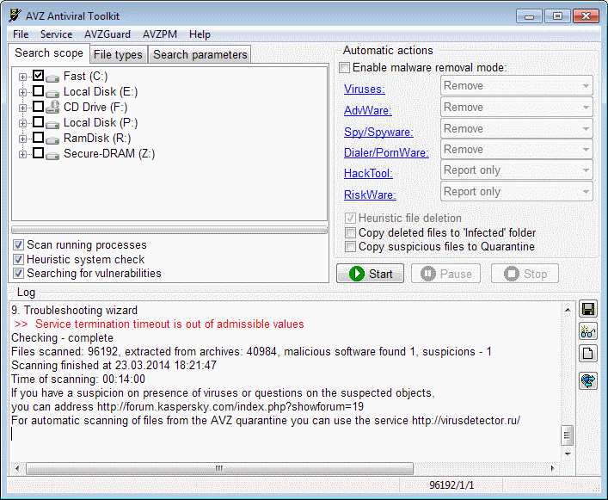This screenshot has width=608, height=500.
Task: Enable Copy suspicious files to Quarantine
Action: click(x=350, y=247)
